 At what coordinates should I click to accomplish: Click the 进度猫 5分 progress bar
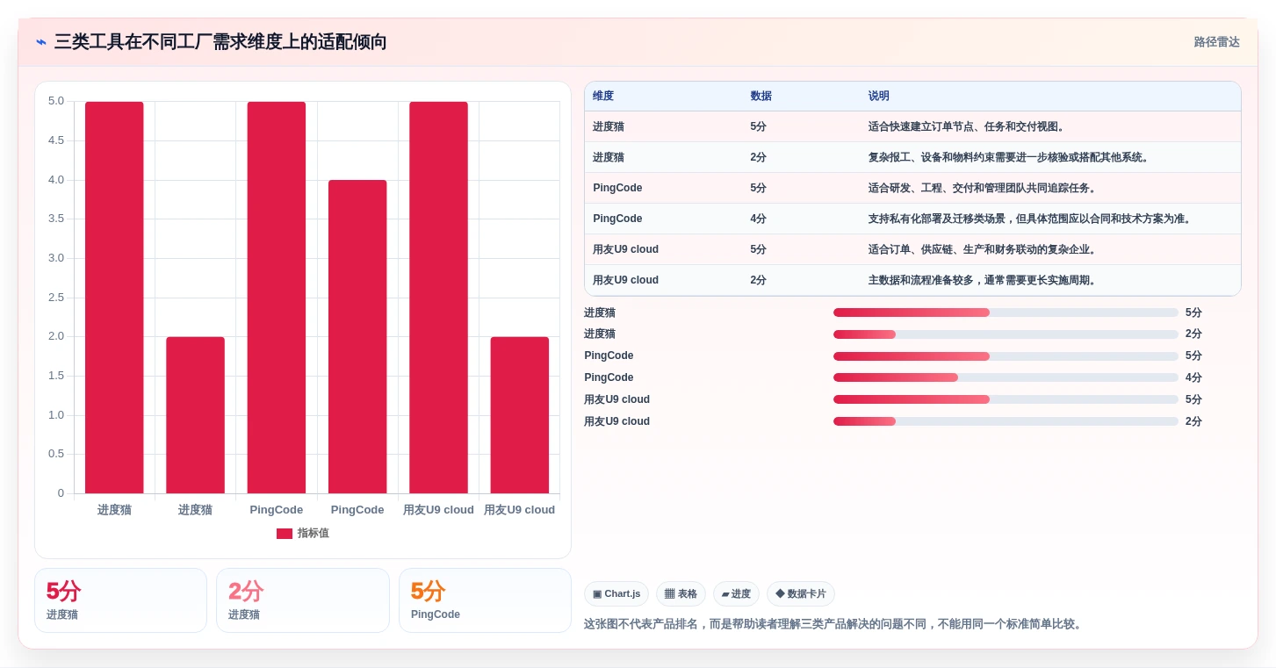click(1006, 312)
